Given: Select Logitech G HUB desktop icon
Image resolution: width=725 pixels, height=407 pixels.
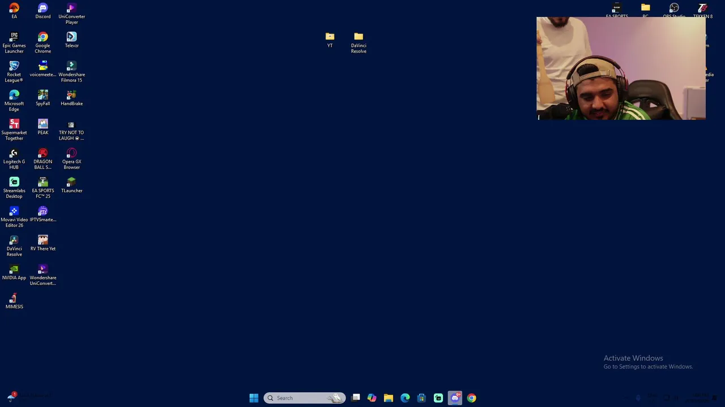Looking at the screenshot, I should 14,159.
